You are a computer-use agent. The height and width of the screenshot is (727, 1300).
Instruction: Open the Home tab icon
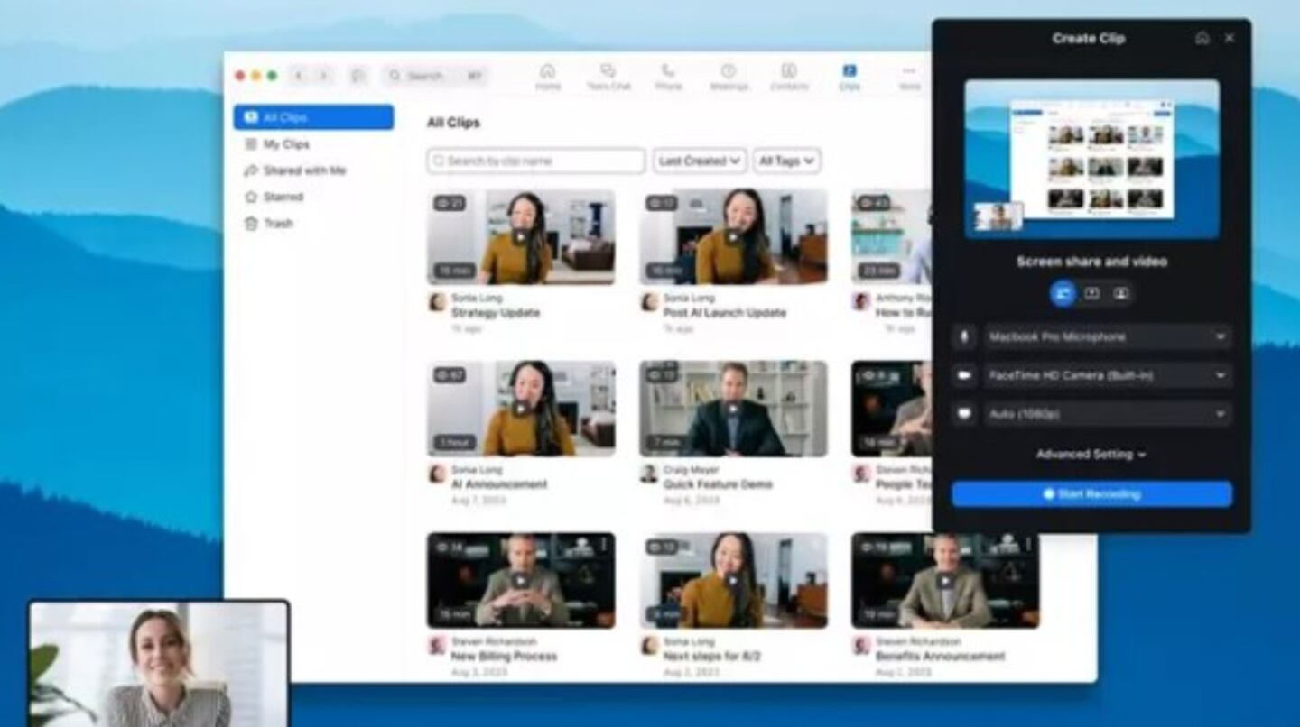547,71
